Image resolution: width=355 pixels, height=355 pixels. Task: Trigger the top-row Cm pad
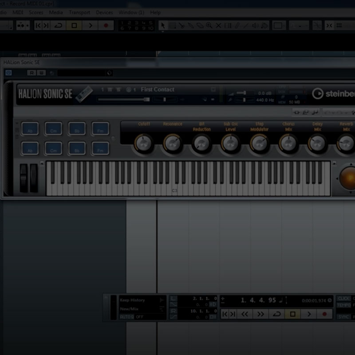[53, 129]
